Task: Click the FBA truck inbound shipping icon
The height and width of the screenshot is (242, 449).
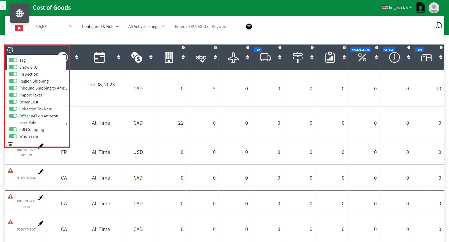Action: (266, 57)
